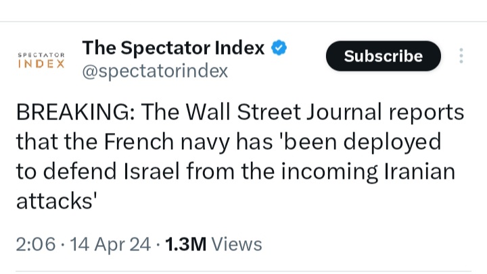This screenshot has width=487, height=274.
Task: Click the Views label beside 1.3M
Action: (x=237, y=244)
